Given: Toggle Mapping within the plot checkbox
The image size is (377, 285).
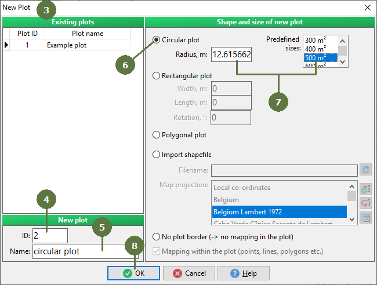Looking at the screenshot, I should coord(156,251).
